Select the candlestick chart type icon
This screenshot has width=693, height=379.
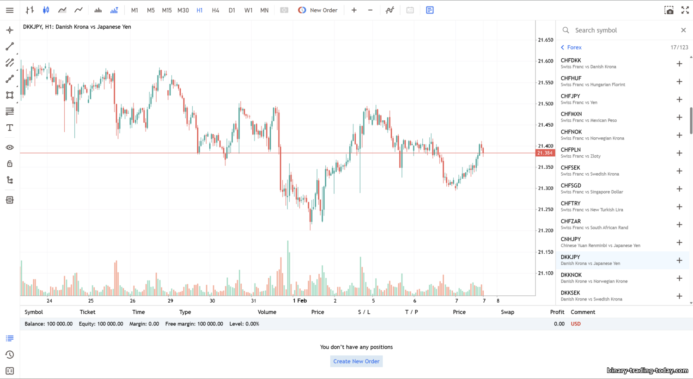tap(46, 10)
